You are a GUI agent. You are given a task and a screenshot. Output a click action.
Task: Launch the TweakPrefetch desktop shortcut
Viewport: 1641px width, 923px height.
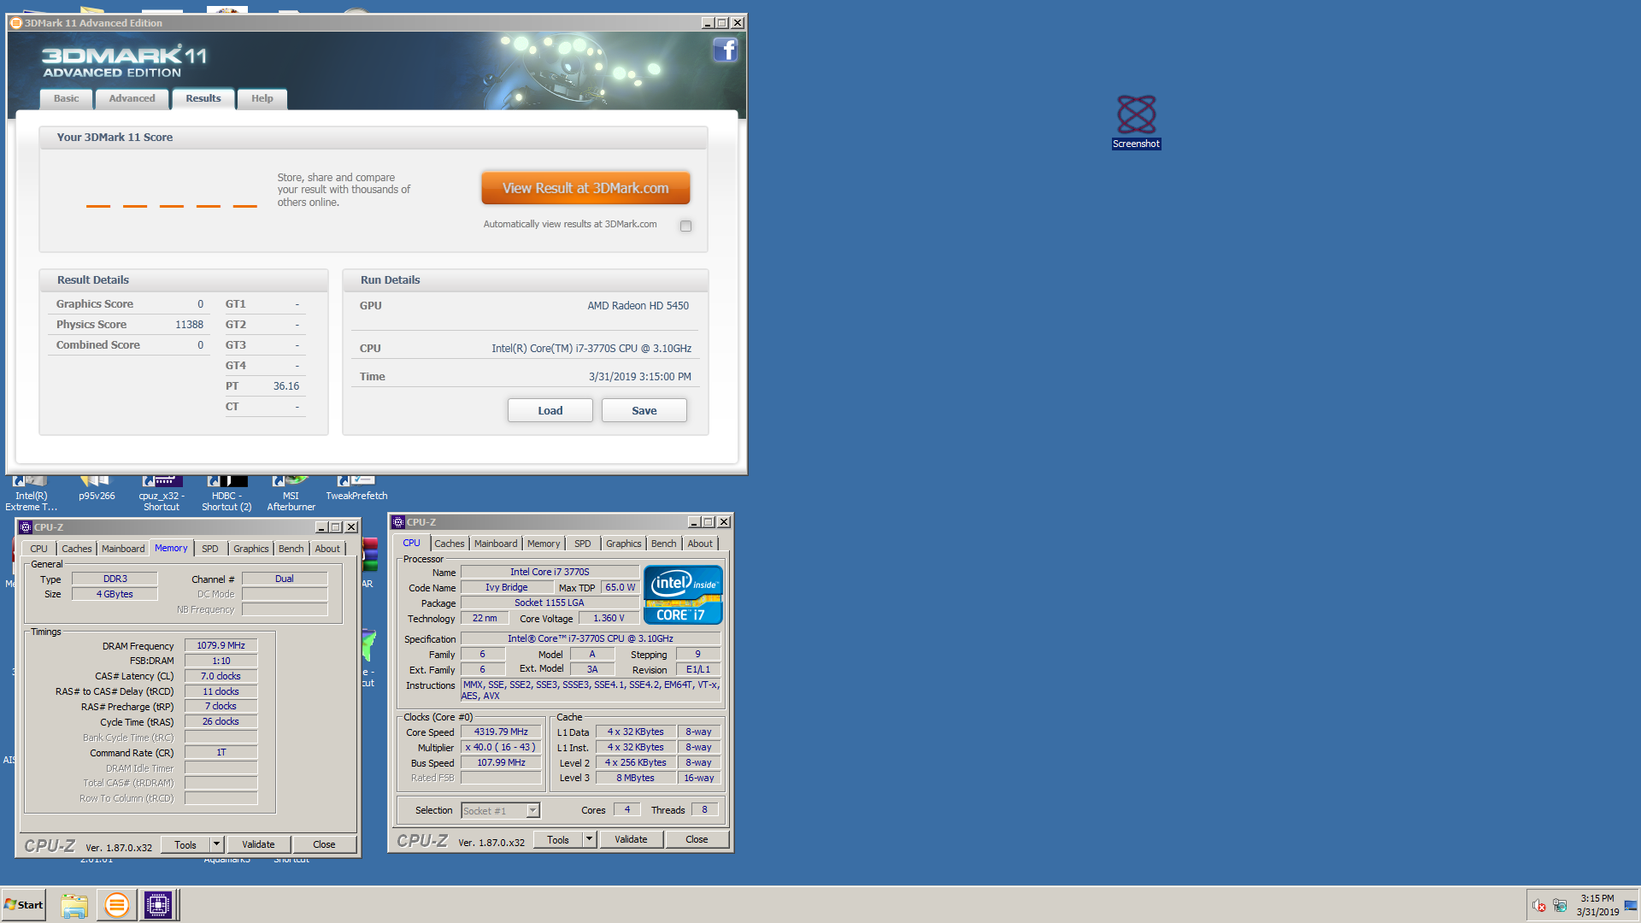[356, 489]
